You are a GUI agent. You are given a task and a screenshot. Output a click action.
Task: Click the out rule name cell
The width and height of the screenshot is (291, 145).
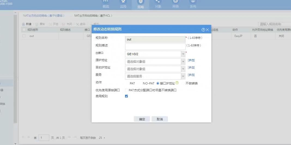pos(32,36)
